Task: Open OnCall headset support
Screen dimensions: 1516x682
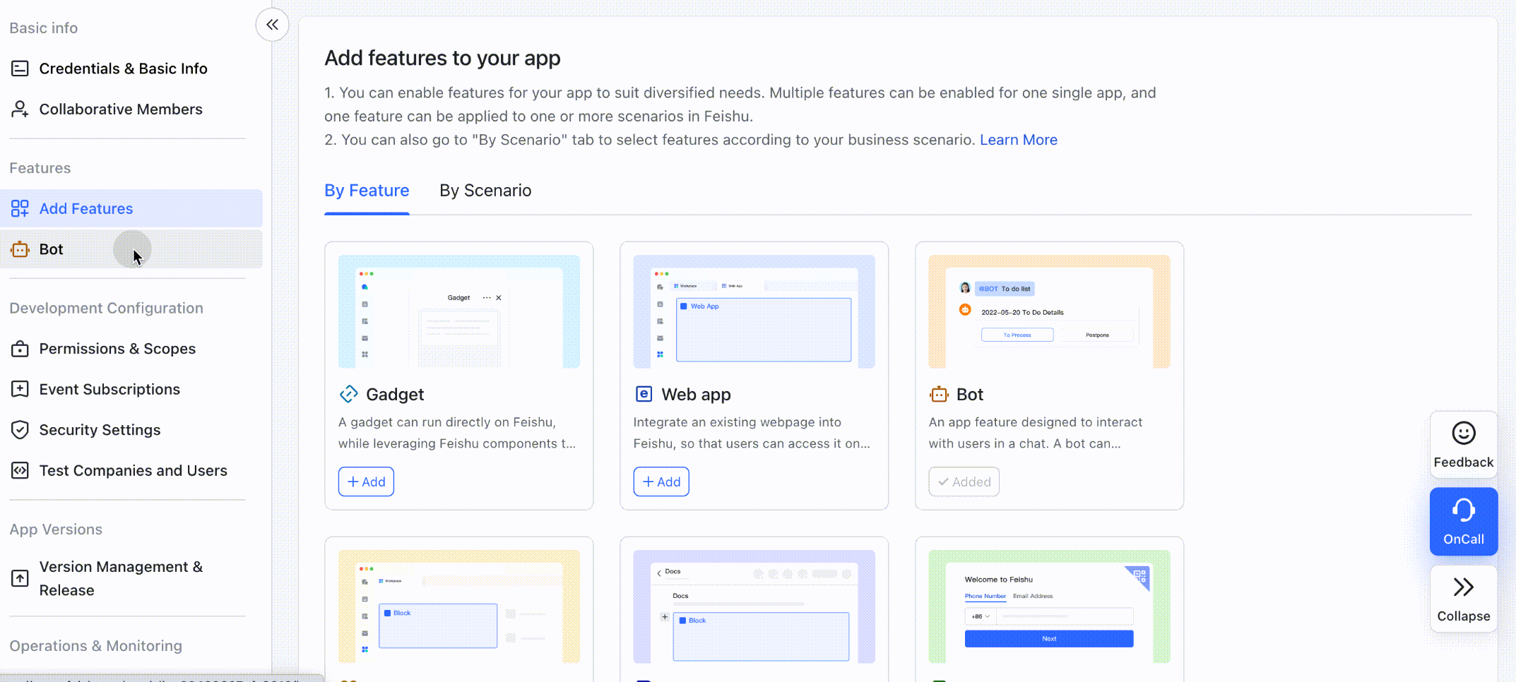Action: click(1464, 522)
